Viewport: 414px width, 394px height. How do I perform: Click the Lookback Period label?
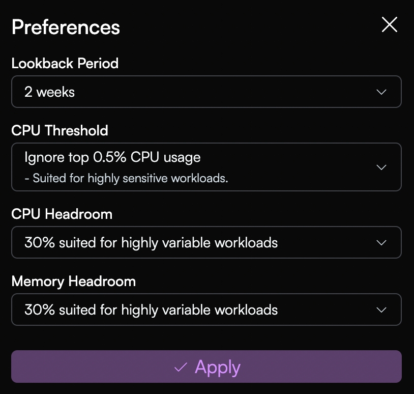coord(65,64)
